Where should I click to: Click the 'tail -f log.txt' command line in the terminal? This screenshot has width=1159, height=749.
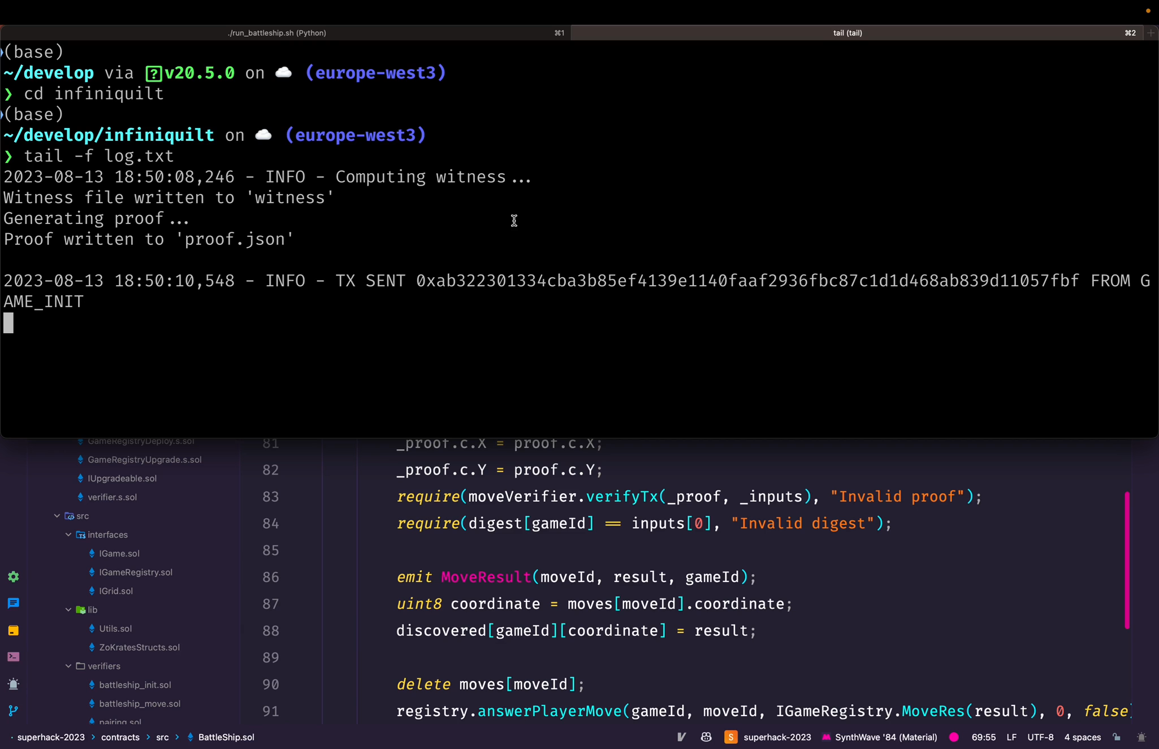pyautogui.click(x=98, y=156)
